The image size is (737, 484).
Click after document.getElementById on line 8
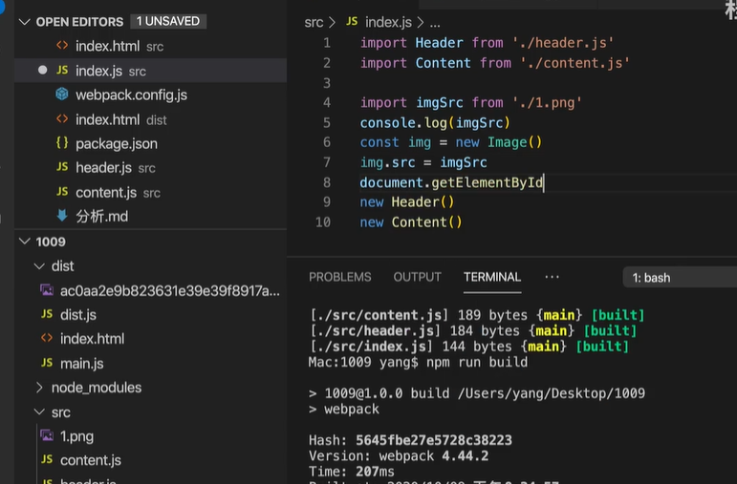544,182
